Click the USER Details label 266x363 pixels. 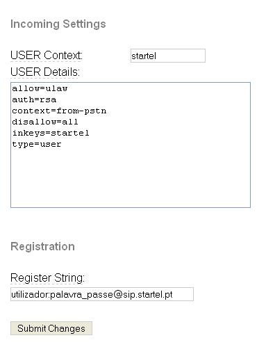click(45, 72)
